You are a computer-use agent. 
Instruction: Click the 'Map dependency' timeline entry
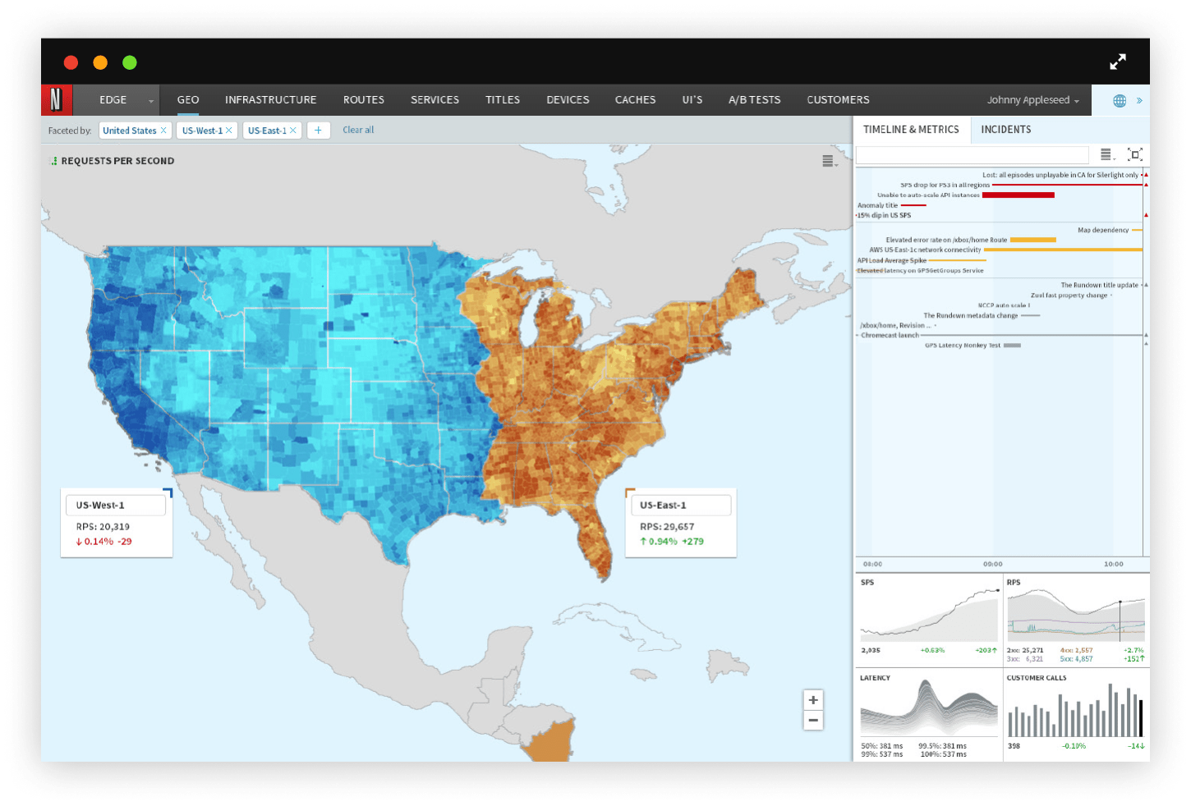pos(1103,231)
